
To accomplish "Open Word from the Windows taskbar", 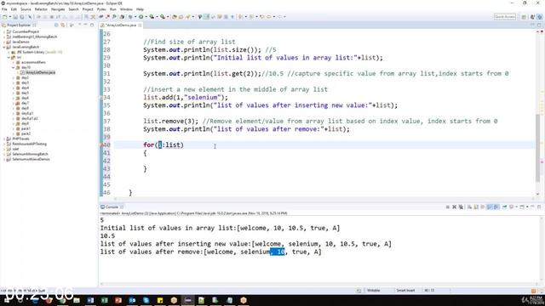I will point(90,300).
